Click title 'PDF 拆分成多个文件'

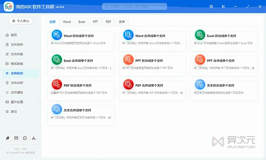click(x=78, y=85)
